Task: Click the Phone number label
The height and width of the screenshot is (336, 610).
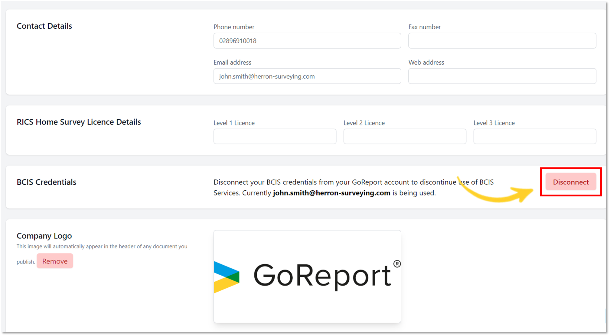Action: click(234, 27)
